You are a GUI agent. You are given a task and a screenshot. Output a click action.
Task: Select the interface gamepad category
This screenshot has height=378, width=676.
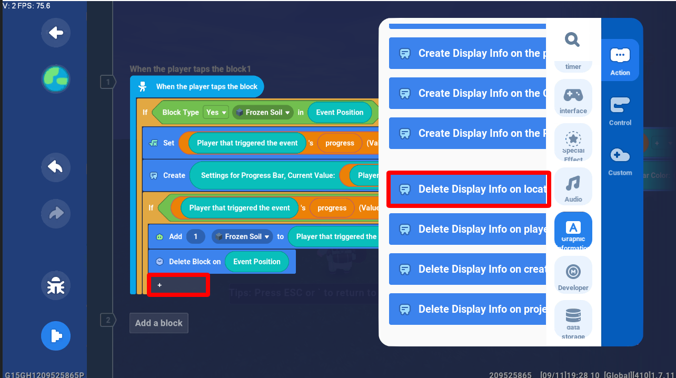point(573,98)
